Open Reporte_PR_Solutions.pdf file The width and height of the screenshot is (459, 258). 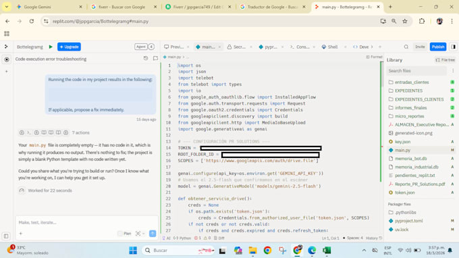420,184
